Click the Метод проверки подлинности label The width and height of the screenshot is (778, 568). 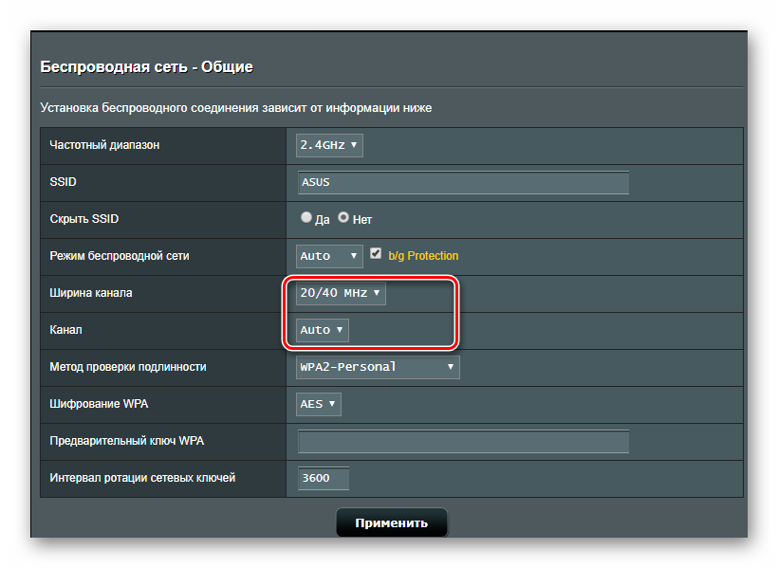pos(127,367)
